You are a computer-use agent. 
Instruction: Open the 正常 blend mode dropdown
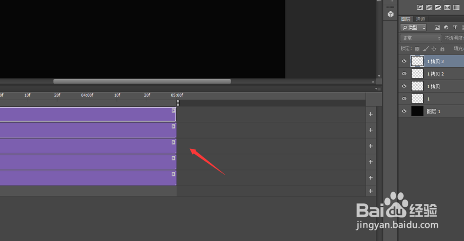pos(421,38)
